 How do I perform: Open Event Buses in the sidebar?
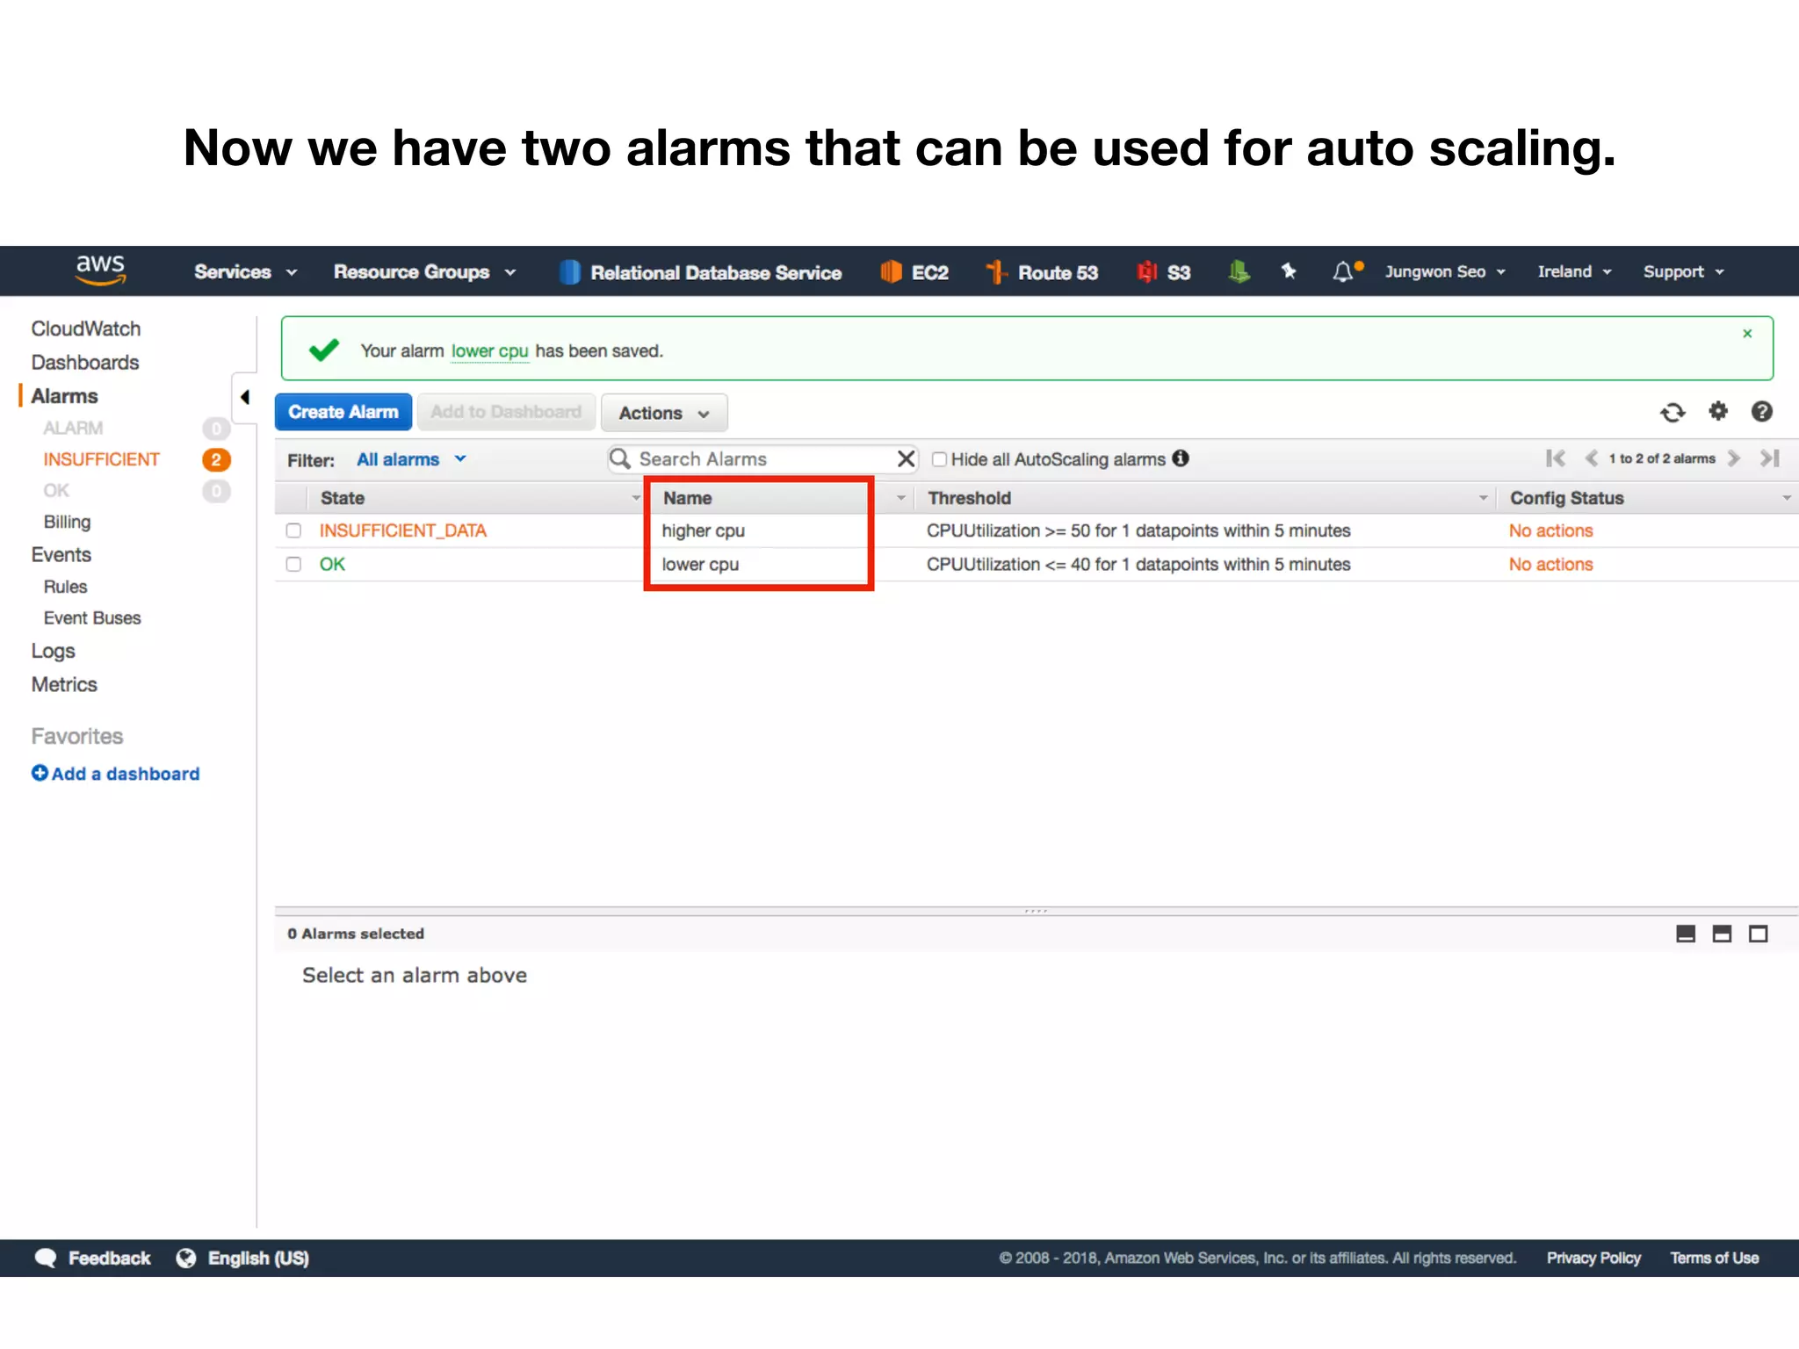(92, 618)
